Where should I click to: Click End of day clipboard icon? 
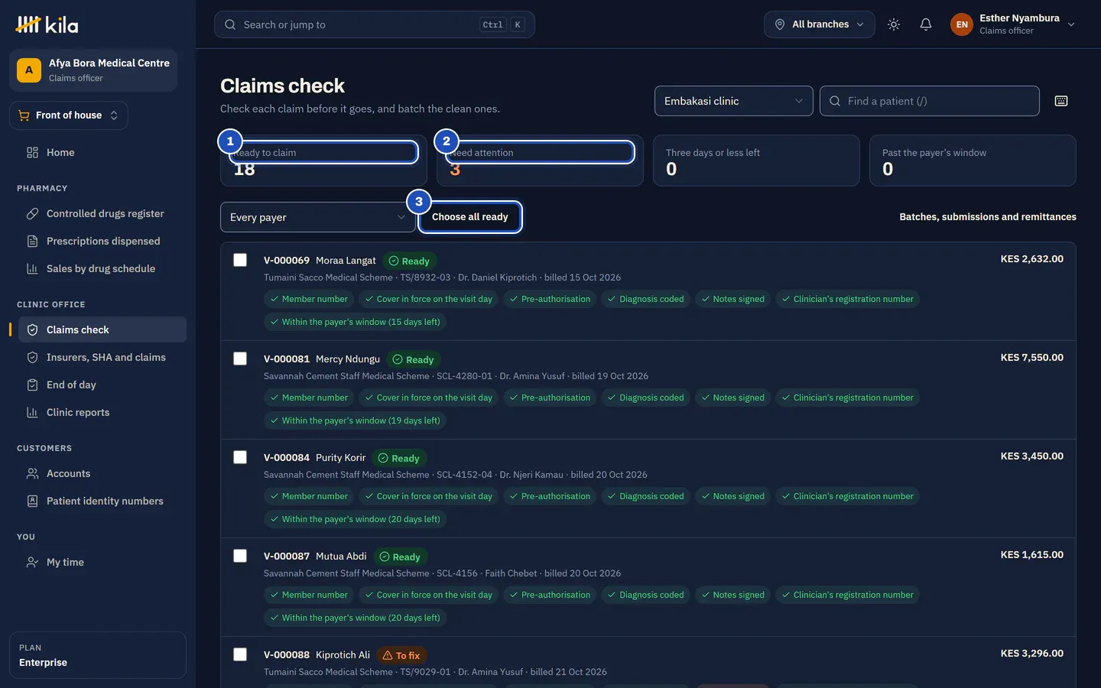pos(32,385)
